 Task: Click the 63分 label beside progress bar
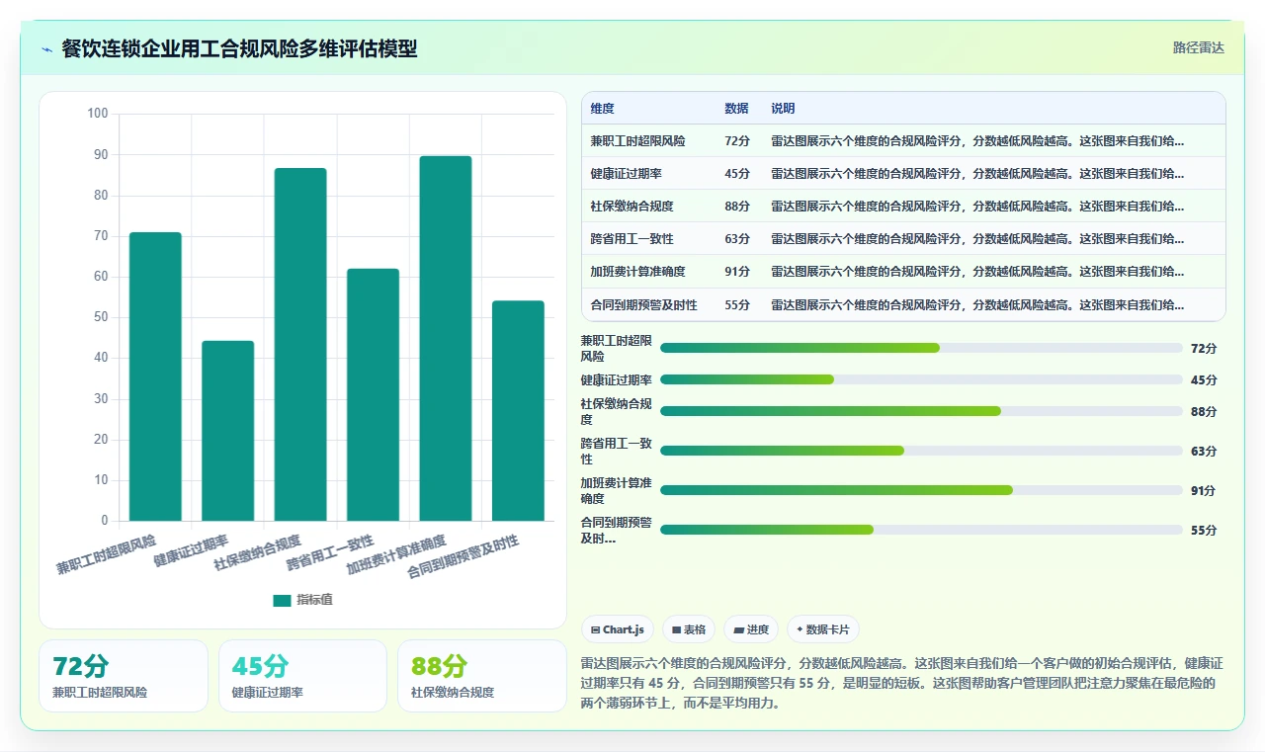[1204, 452]
